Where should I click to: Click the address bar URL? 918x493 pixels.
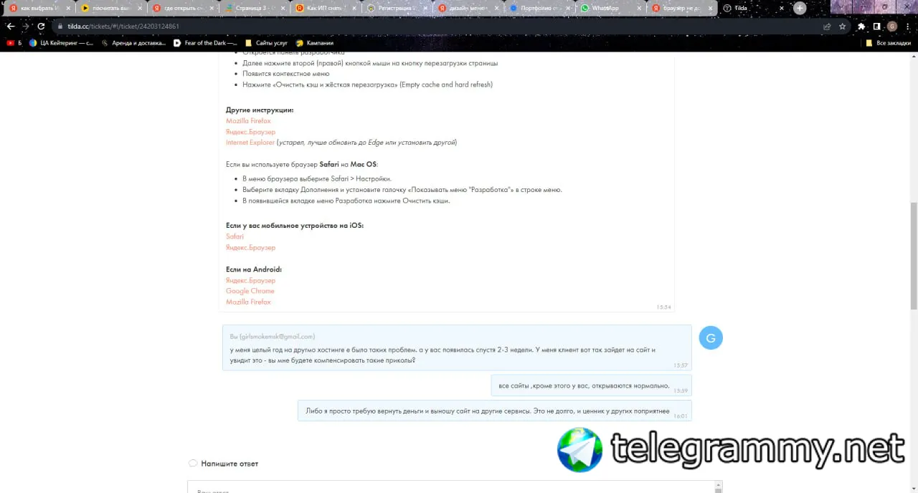[123, 26]
